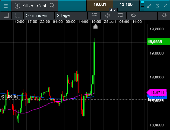Open the list view icon in toolbar
This screenshot has width=170, height=130.
pos(6,15)
